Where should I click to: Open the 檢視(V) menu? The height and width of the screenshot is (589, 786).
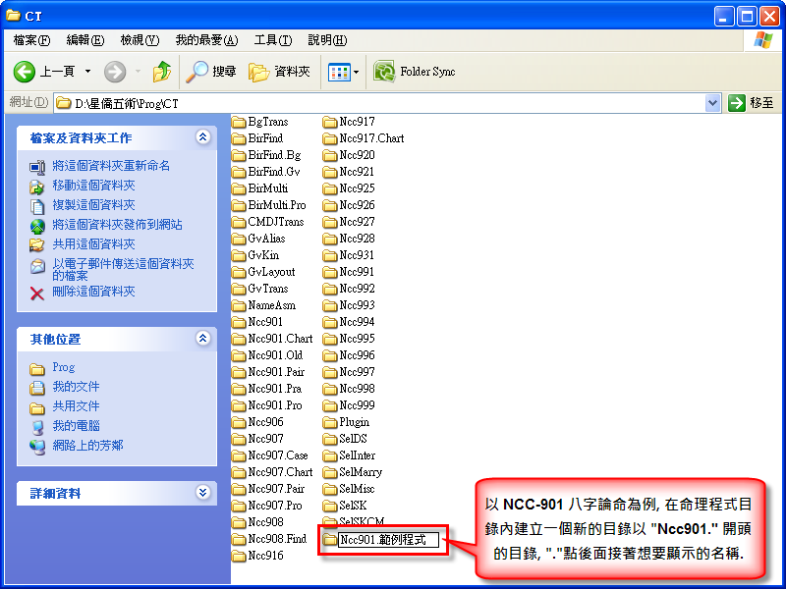click(140, 40)
